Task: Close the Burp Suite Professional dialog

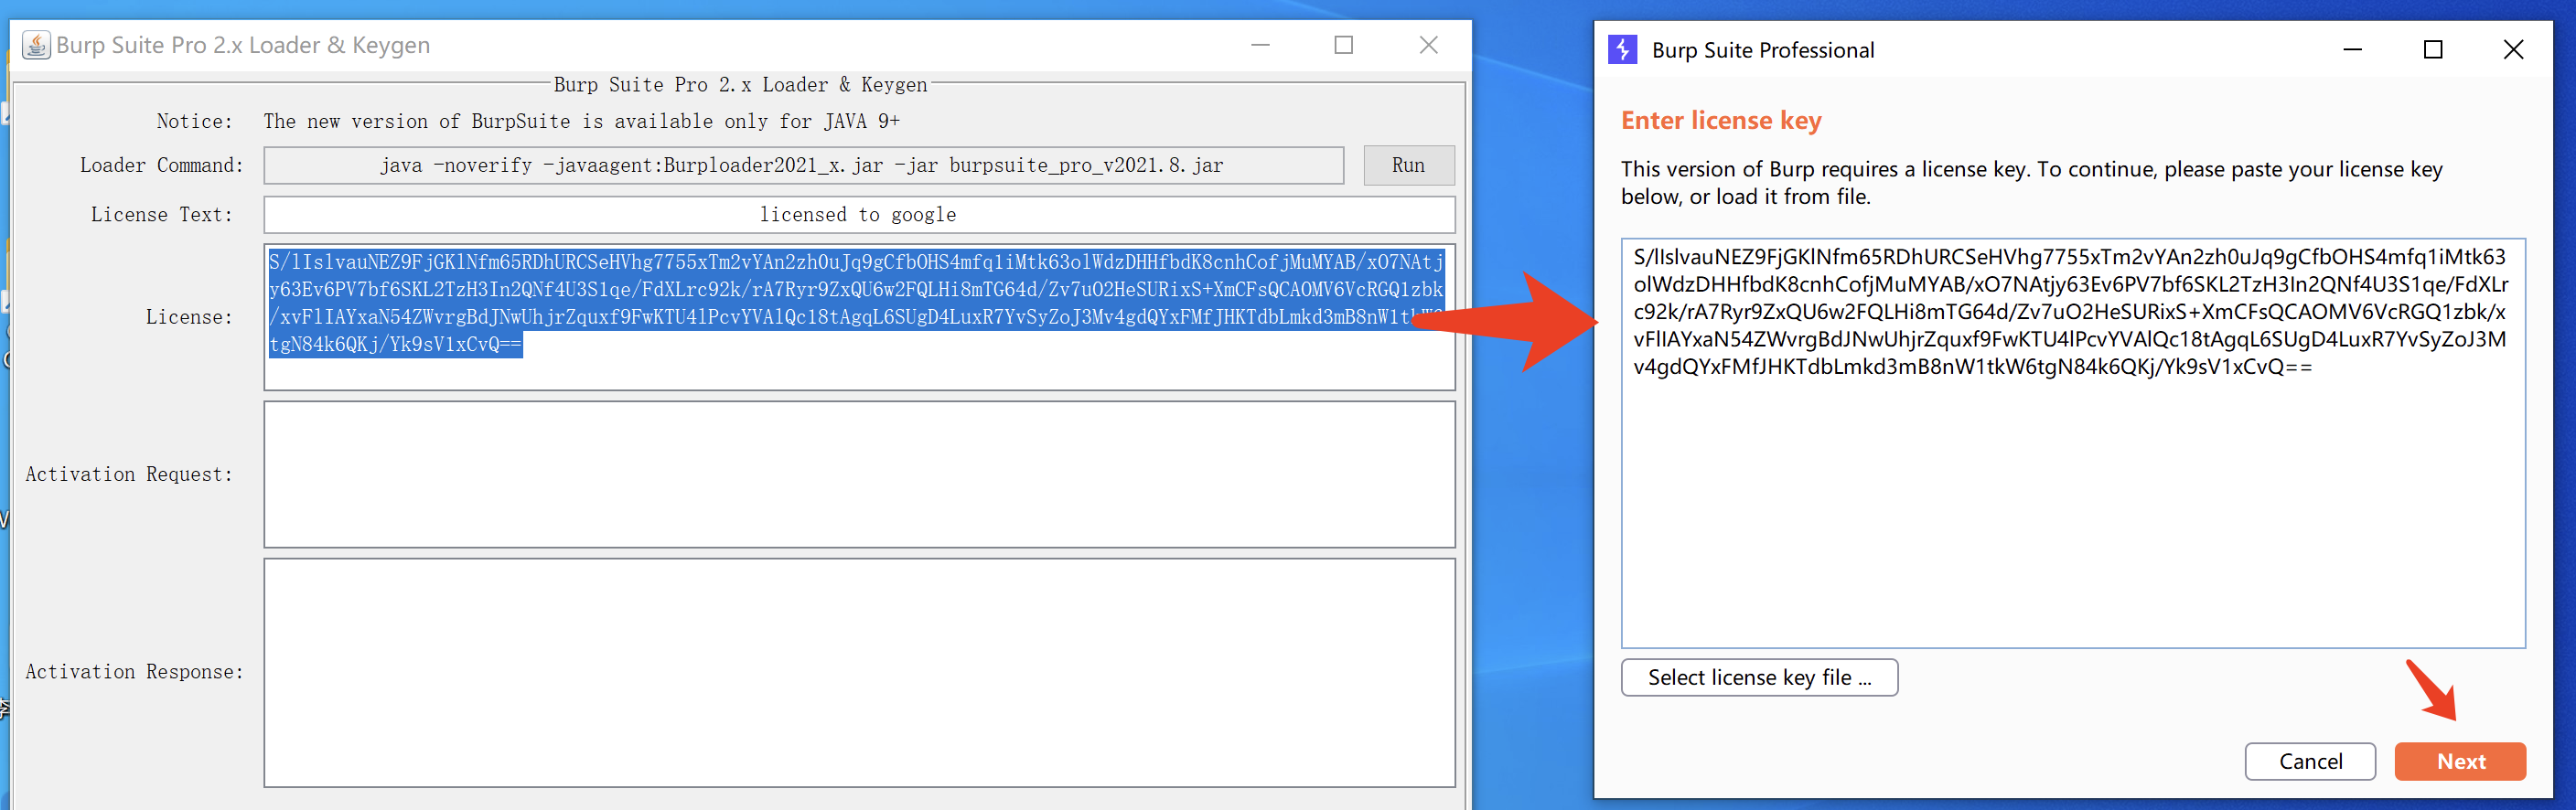Action: [x=2513, y=50]
